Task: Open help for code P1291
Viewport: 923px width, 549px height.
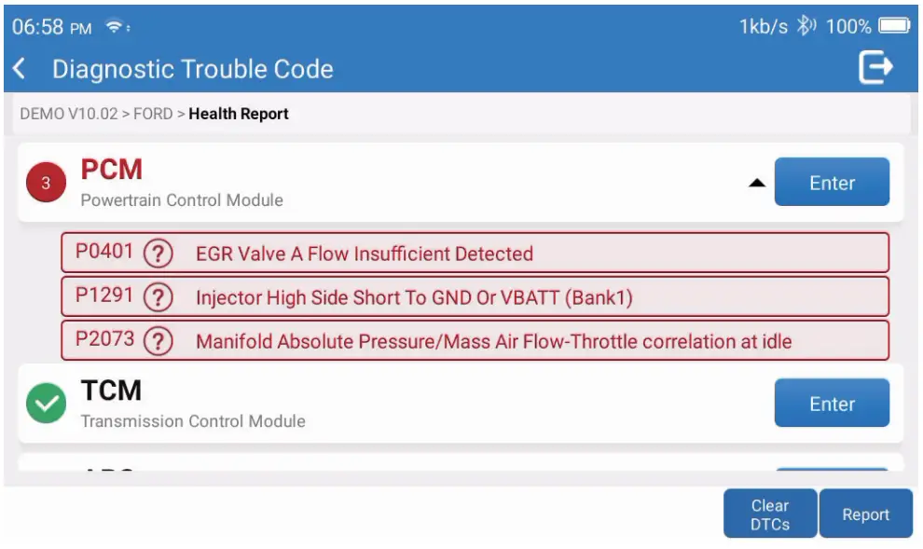Action: pos(159,297)
